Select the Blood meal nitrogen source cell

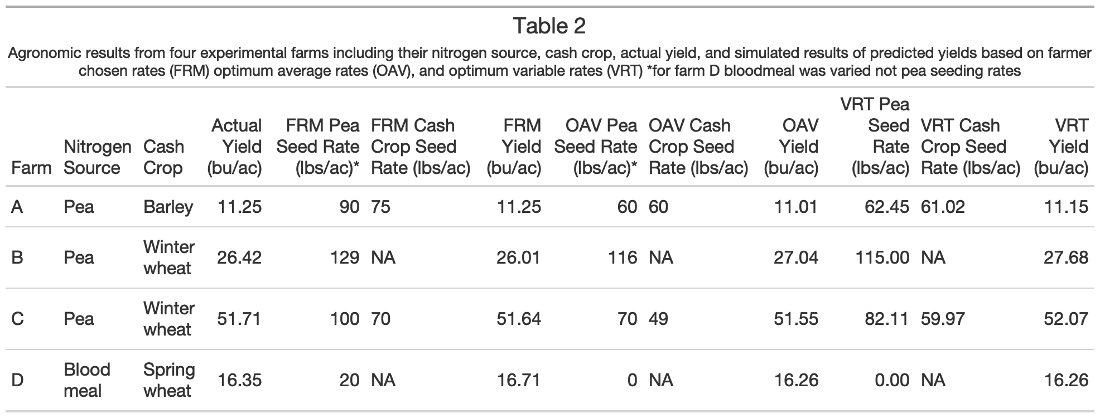[87, 380]
